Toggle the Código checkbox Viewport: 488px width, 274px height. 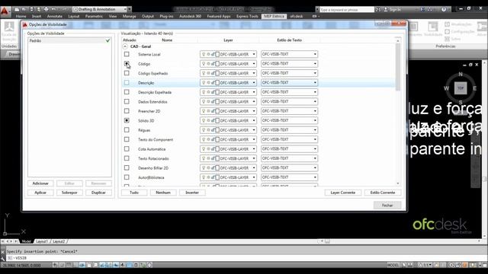[x=127, y=63]
